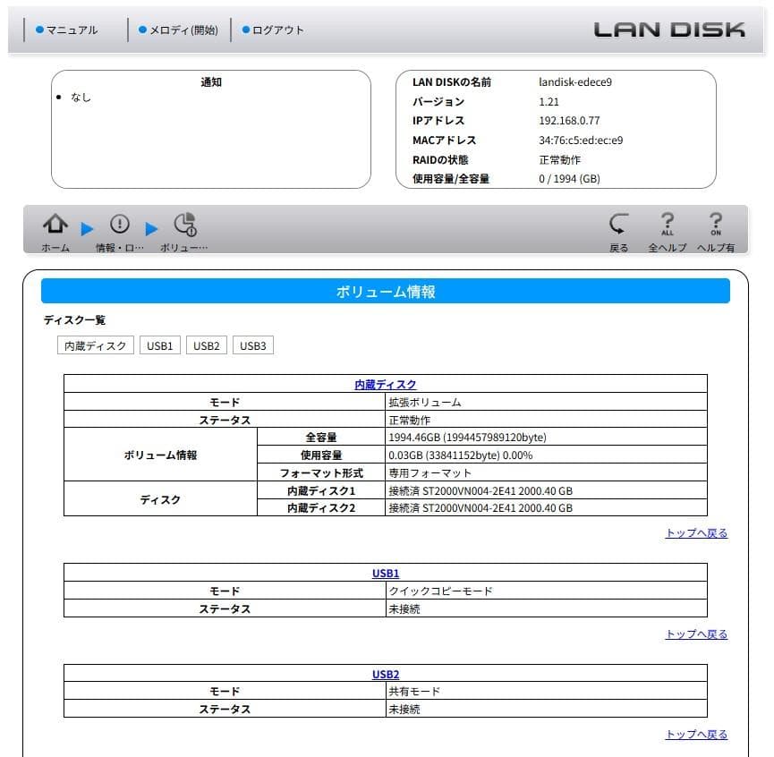The image size is (774, 757).
Task: Open 全ヘルプ (All Help) icon
Action: pos(668,225)
